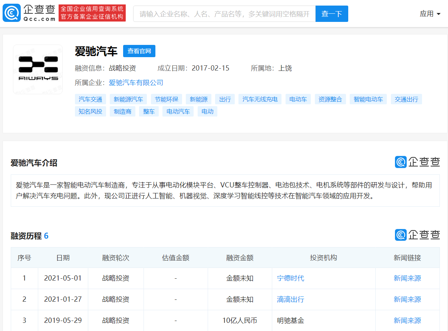Select the 电动车 tag
The width and height of the screenshot is (448, 331).
pos(298,99)
